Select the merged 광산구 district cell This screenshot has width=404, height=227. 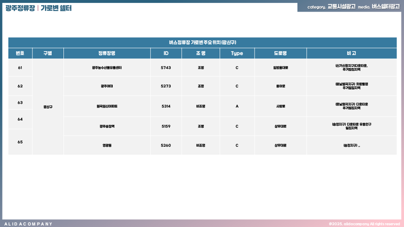pyautogui.click(x=48, y=107)
